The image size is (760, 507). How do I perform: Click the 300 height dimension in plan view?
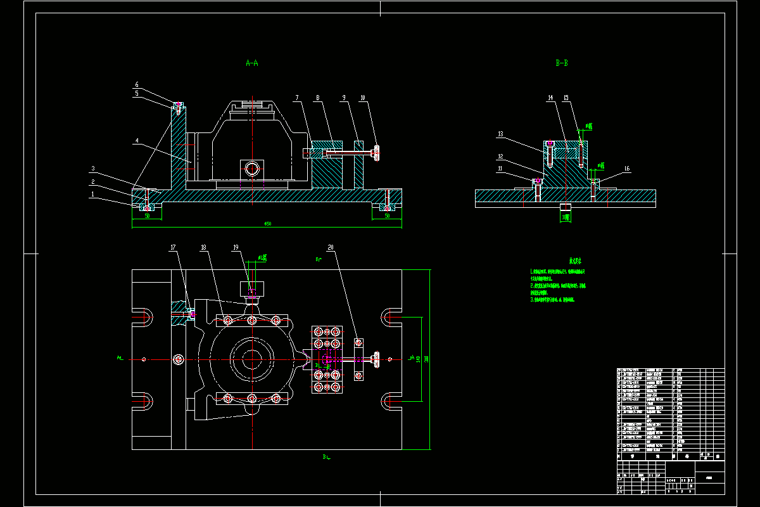coord(426,359)
